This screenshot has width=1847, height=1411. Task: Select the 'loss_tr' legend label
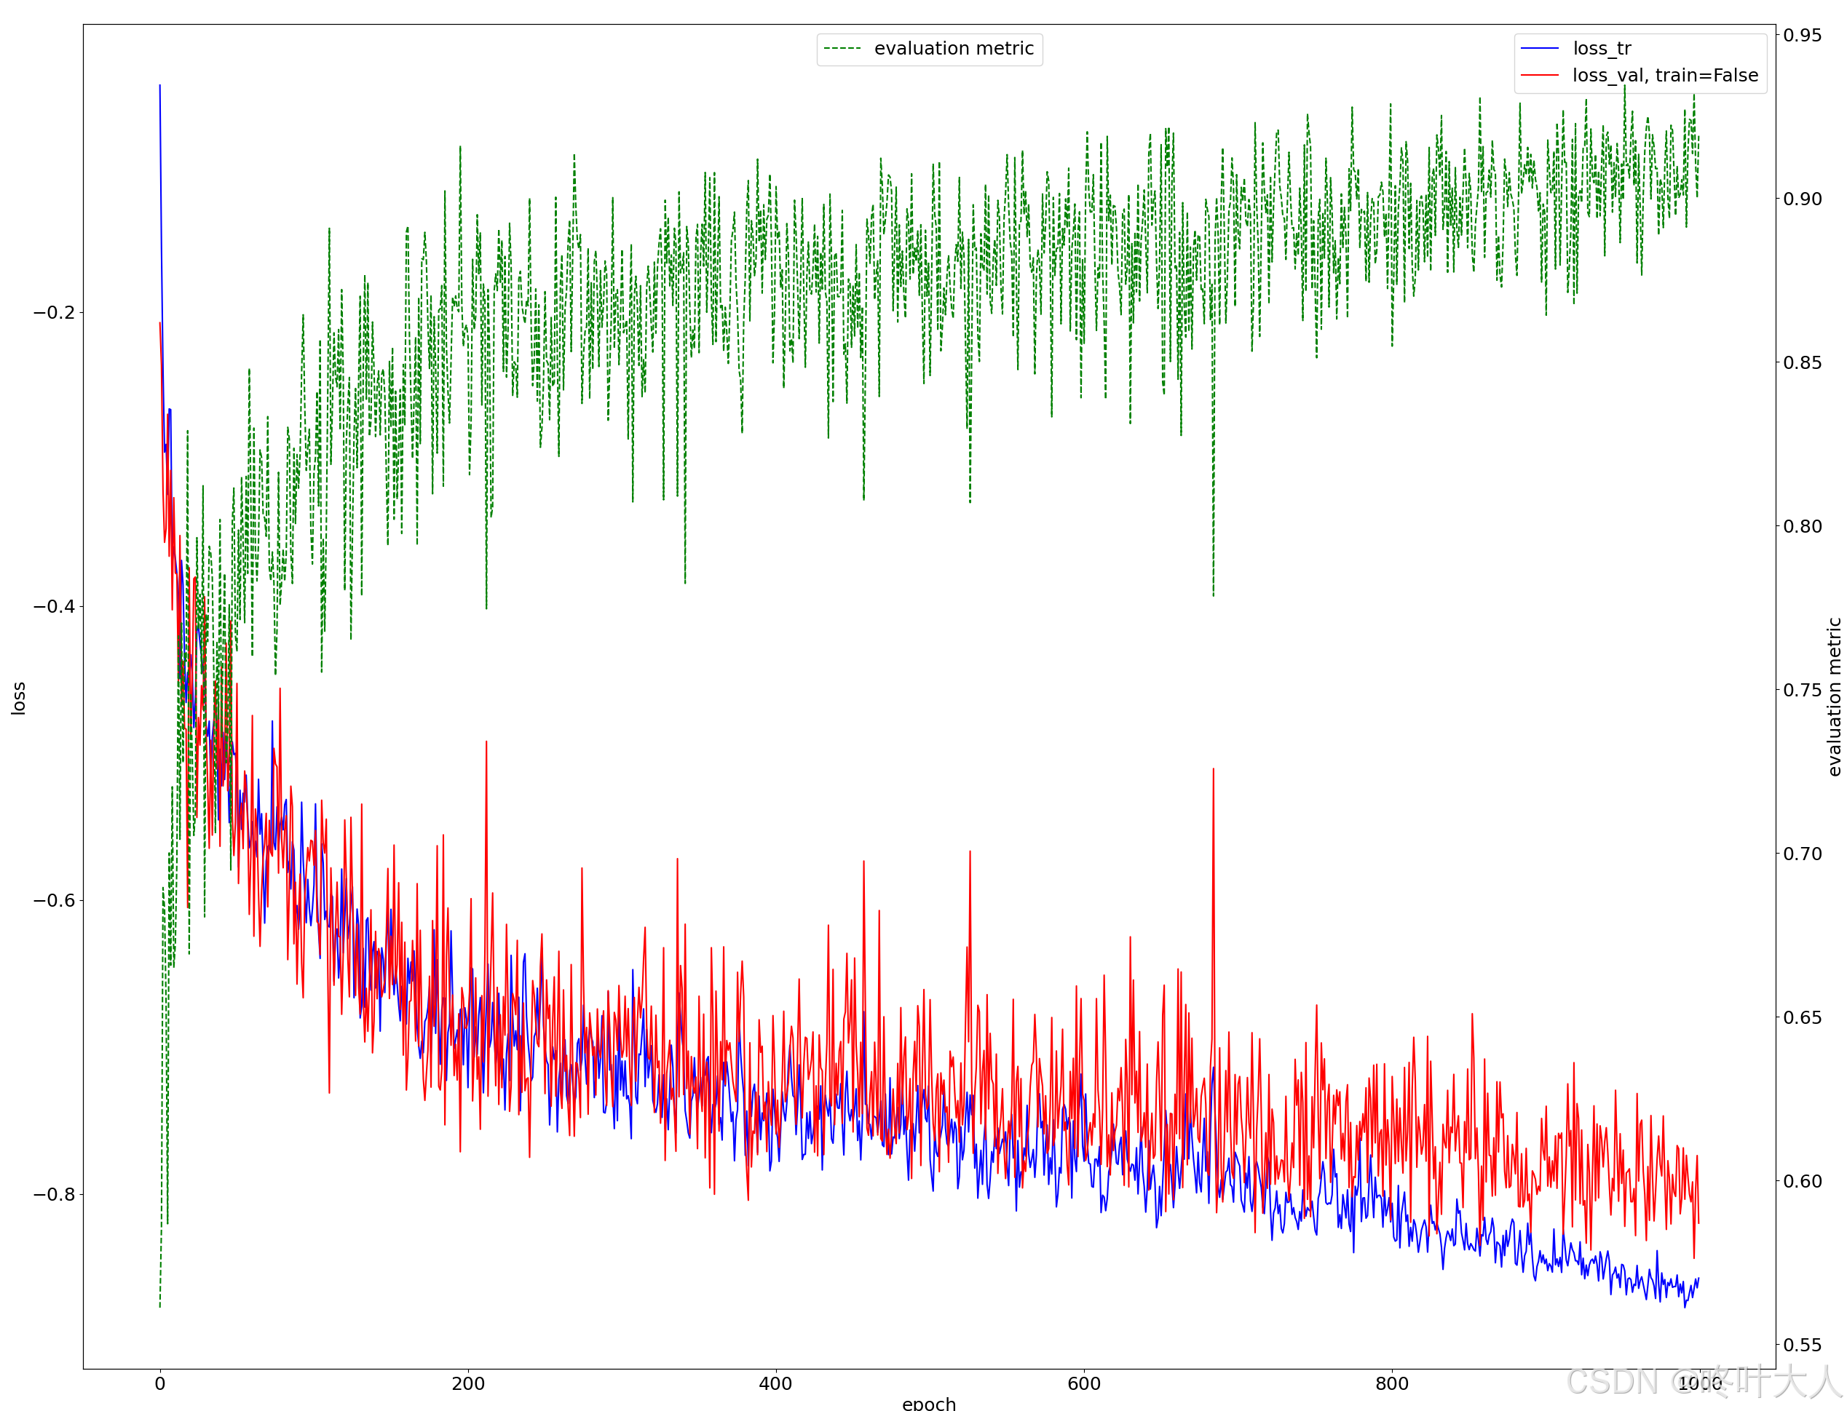pos(1602,49)
